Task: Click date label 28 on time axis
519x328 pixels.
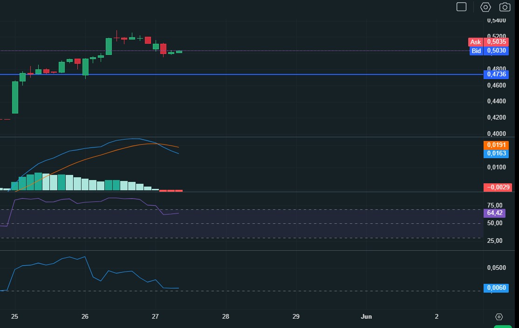Action: (x=226, y=316)
